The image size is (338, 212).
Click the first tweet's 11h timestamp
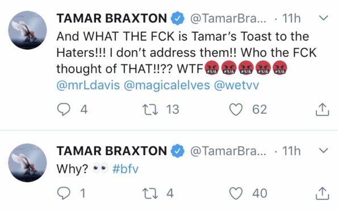(x=291, y=18)
